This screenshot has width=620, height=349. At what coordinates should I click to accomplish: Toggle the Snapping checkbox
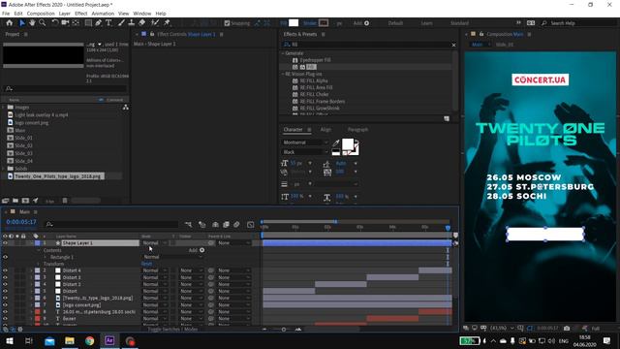[227, 23]
